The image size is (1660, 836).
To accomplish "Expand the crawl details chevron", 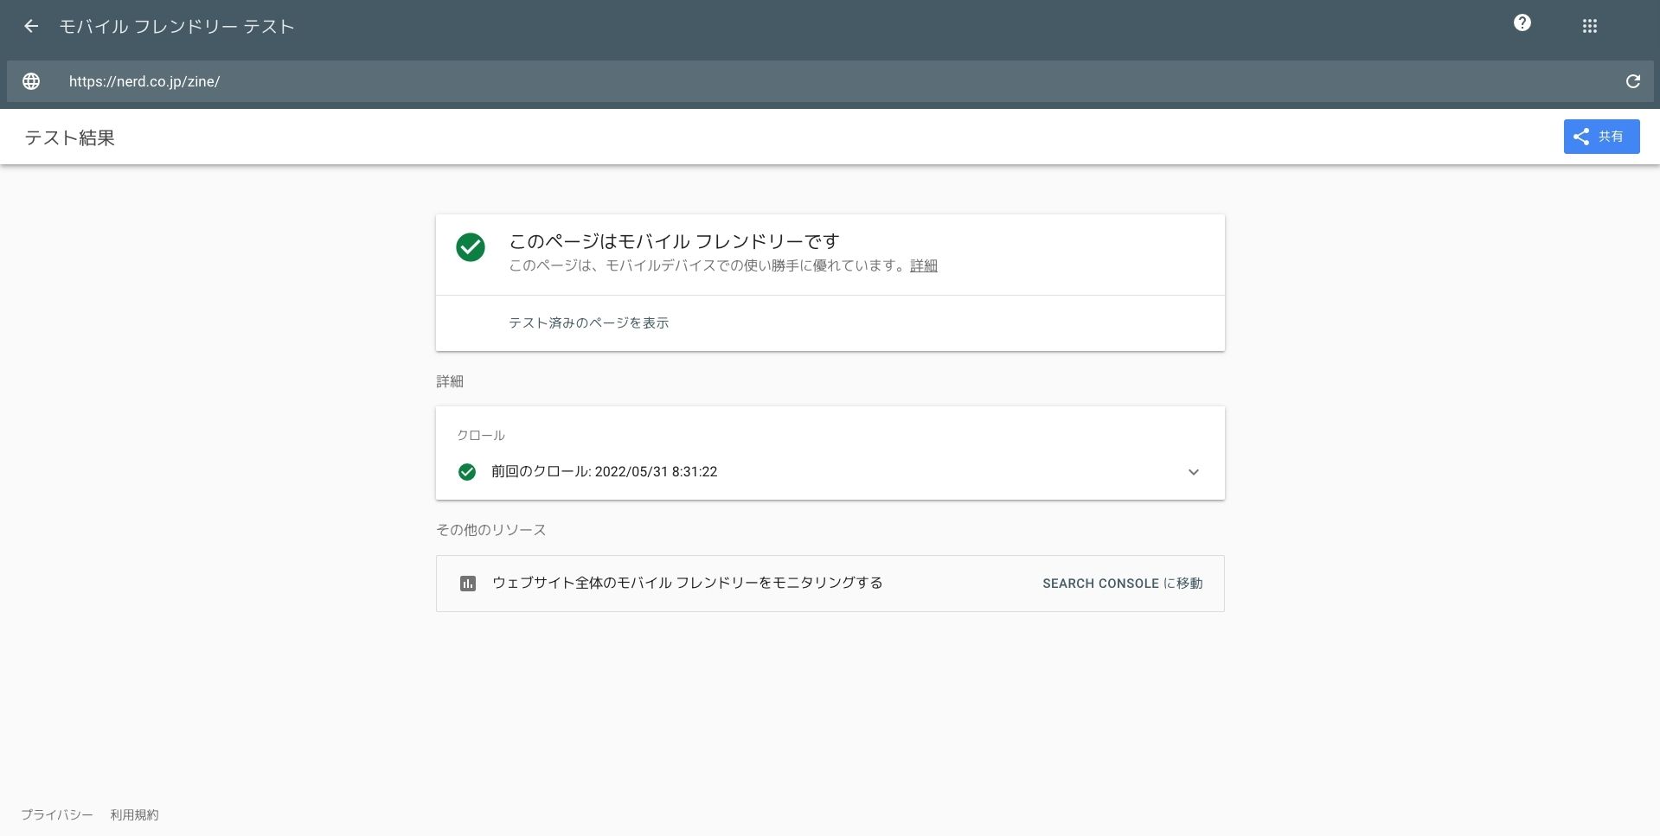I will point(1193,472).
